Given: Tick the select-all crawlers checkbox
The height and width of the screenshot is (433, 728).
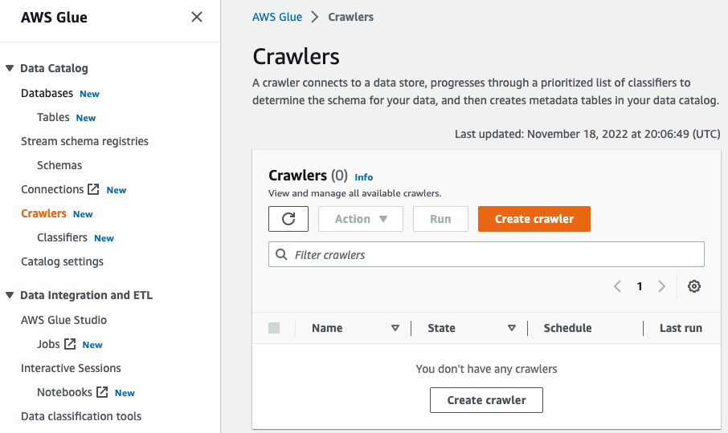Looking at the screenshot, I should pyautogui.click(x=274, y=328).
